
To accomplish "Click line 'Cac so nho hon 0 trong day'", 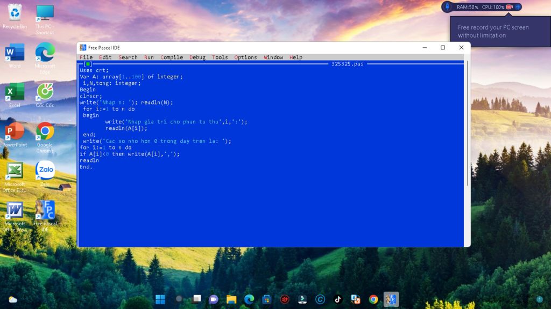I will 157,141.
